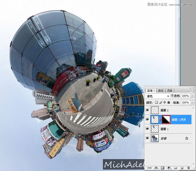
Task: Create new adjustment layer icon
Action: tap(169, 168)
